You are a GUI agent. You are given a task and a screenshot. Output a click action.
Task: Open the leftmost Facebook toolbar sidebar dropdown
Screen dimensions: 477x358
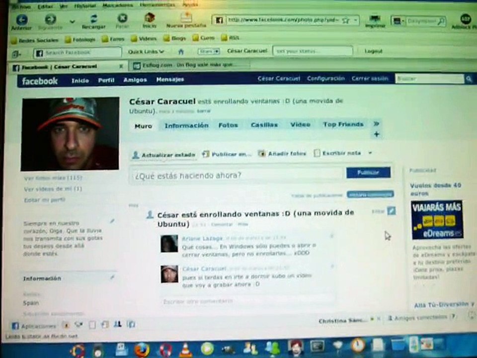tap(16, 55)
